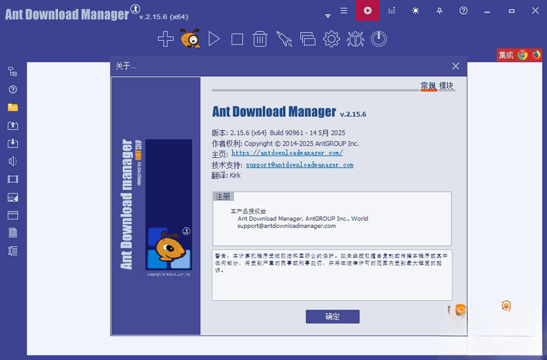Click the ant mascot search icon
The image size is (547, 360).
coord(190,39)
